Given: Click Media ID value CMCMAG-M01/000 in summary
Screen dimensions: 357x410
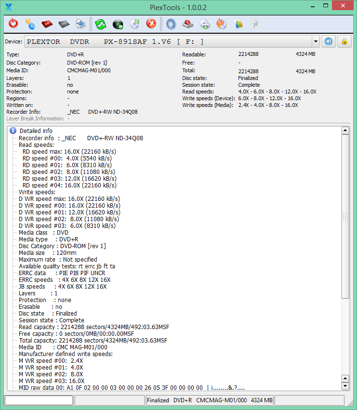Looking at the screenshot, I should click(89, 70).
